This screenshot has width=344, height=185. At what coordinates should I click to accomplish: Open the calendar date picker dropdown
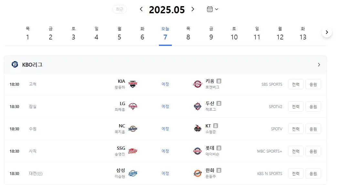[212, 9]
